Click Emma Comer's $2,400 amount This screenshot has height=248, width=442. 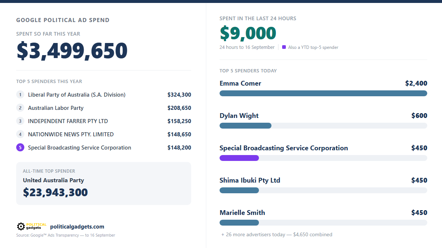416,83
